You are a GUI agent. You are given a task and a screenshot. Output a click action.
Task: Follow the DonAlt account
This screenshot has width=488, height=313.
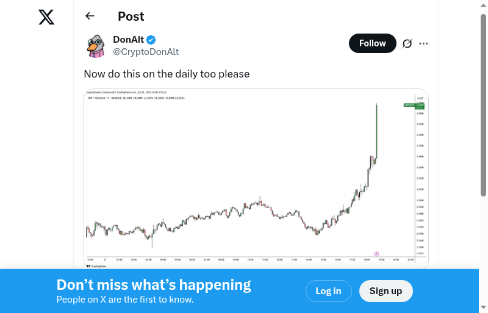click(372, 43)
